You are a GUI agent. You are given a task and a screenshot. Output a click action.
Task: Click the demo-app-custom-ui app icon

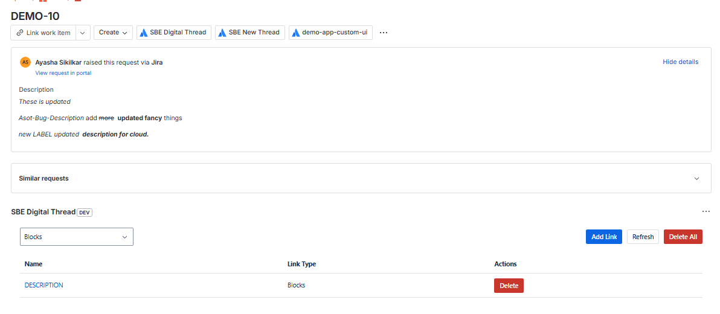[x=296, y=33]
